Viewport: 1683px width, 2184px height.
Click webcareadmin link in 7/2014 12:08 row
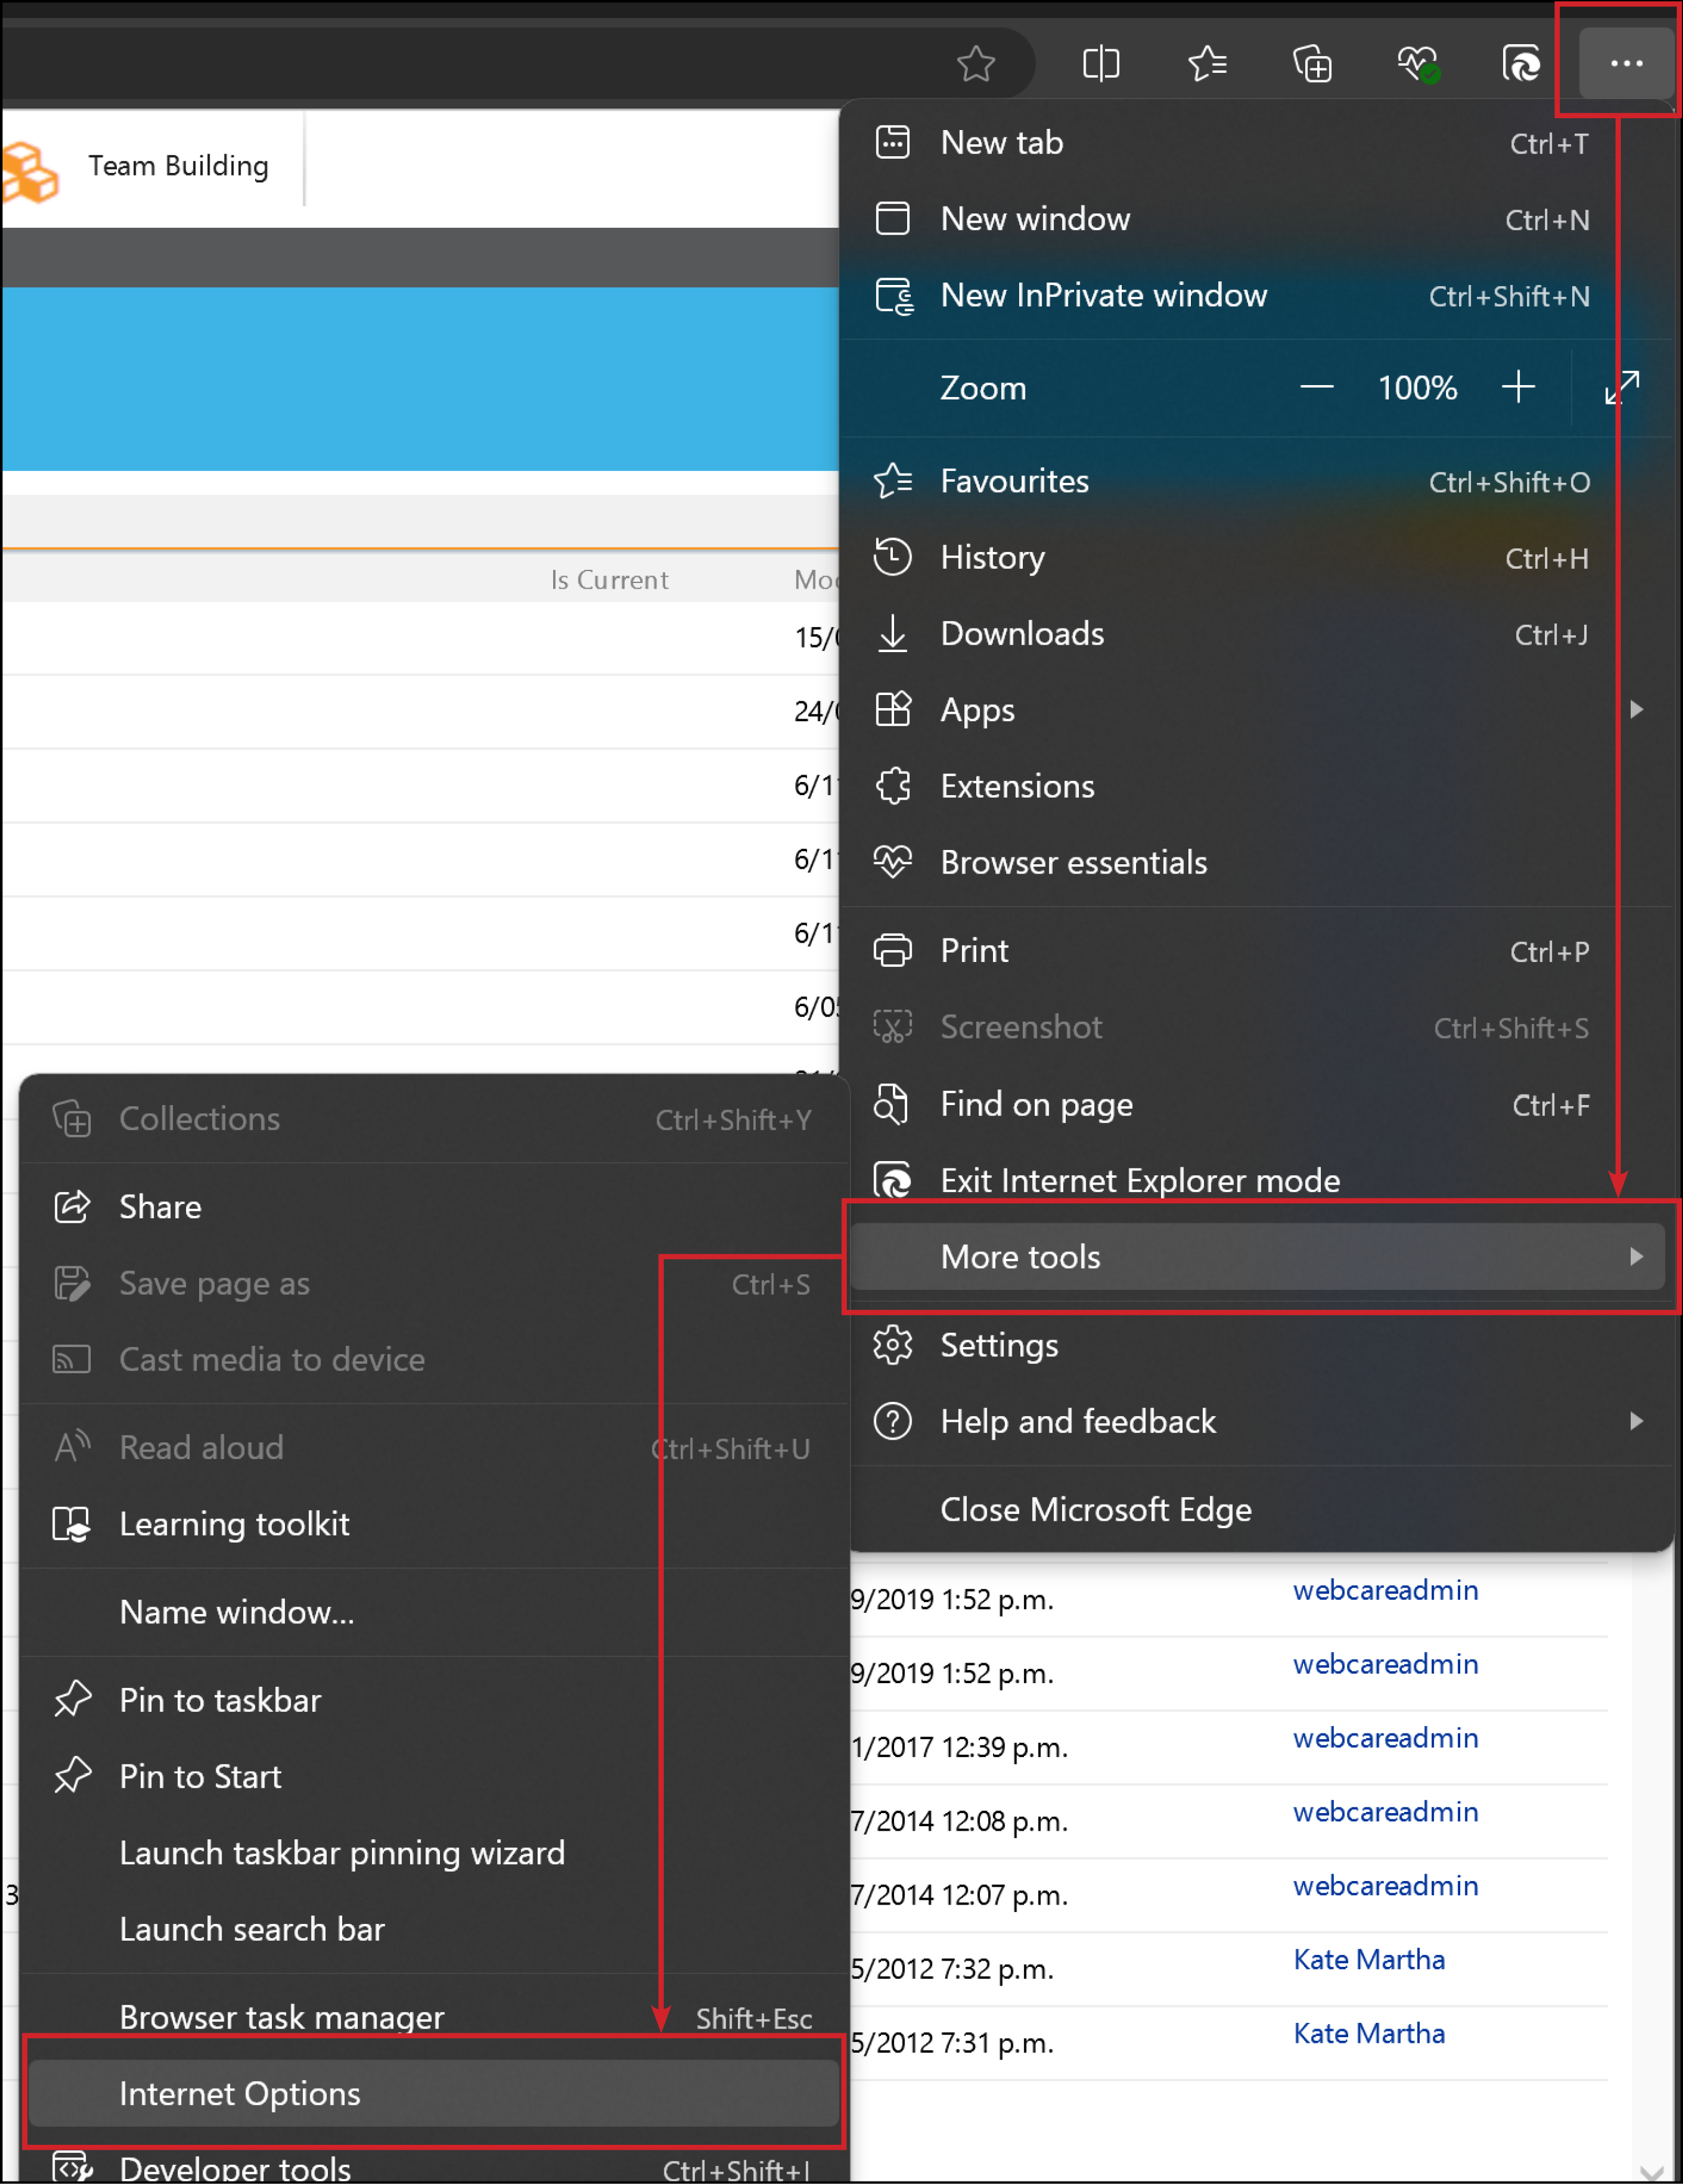pos(1385,1813)
